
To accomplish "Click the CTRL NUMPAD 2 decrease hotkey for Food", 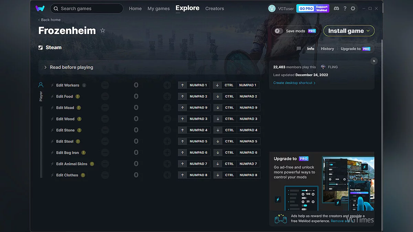I will [x=236, y=97].
